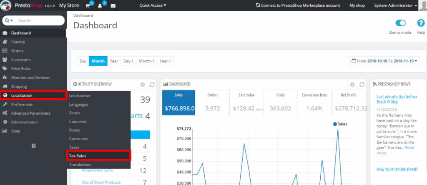Click the Stats bar chart icon
The height and width of the screenshot is (185, 427).
click(5, 131)
